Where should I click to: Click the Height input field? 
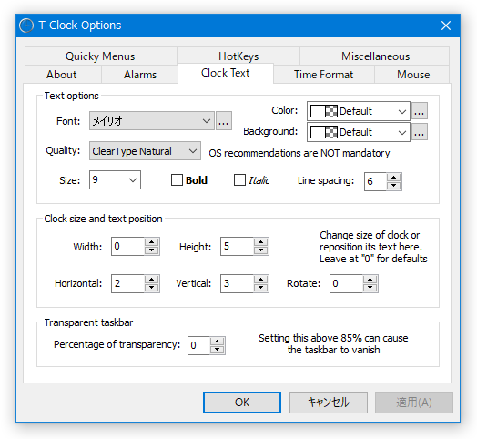tap(237, 246)
